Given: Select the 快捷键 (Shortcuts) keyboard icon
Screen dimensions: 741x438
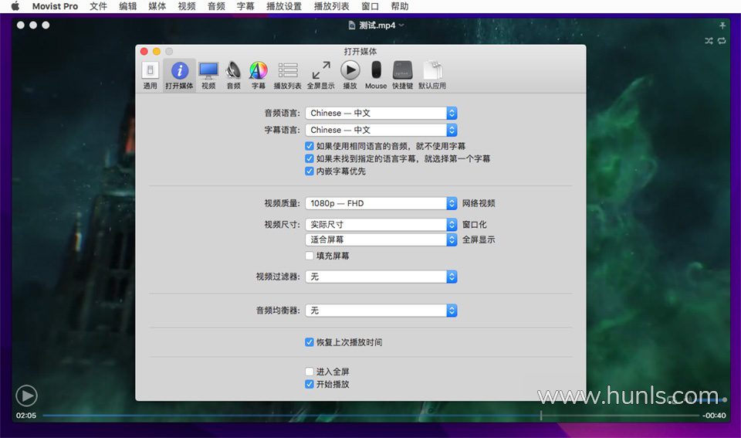Looking at the screenshot, I should 402,75.
